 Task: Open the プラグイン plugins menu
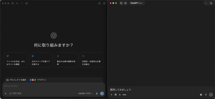tap(38, 80)
